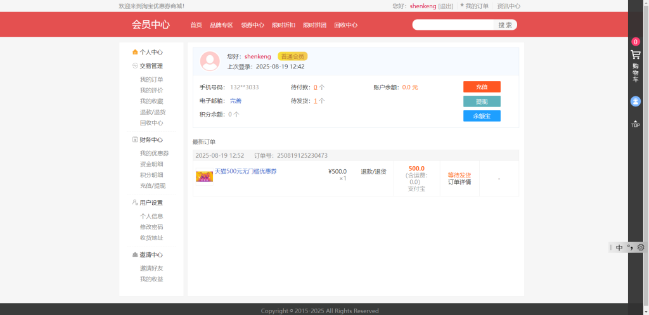Click the 交易管理 section icon
The height and width of the screenshot is (315, 649).
pos(135,66)
